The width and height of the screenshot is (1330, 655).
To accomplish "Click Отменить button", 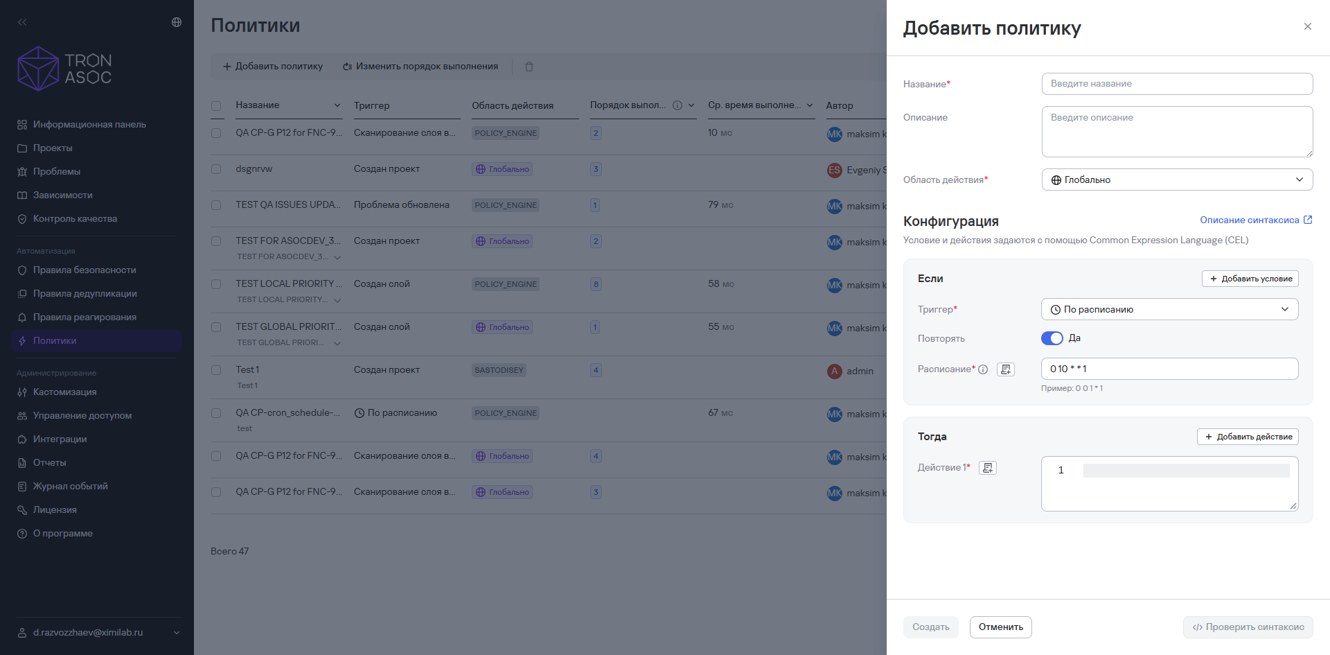I will pos(1001,627).
